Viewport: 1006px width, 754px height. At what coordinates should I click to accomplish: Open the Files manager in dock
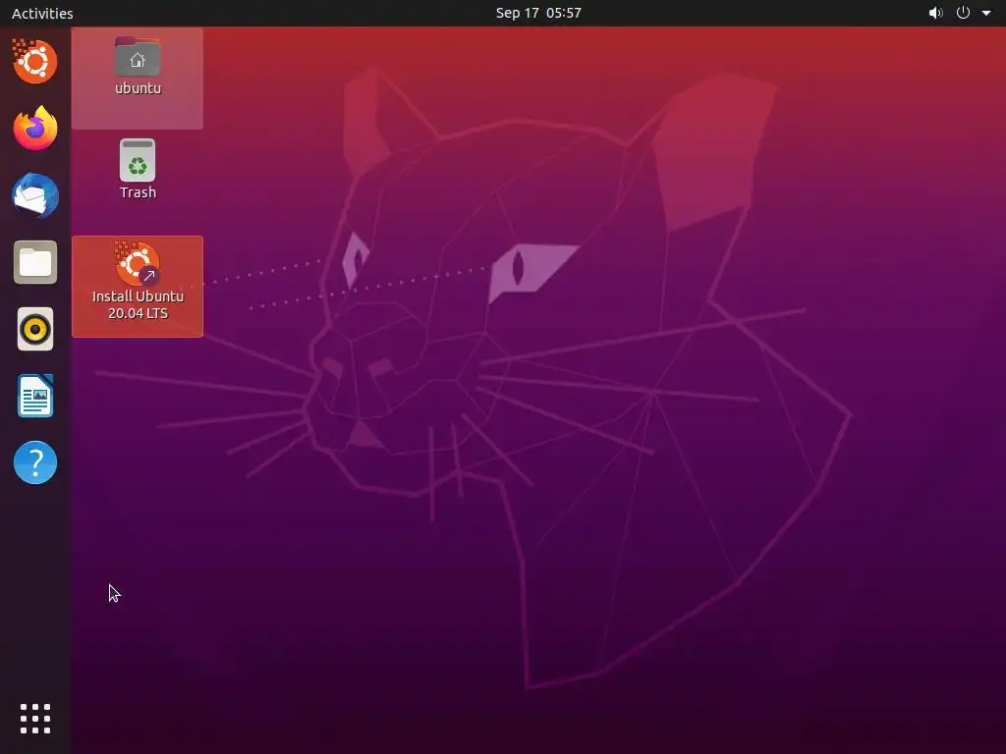(x=35, y=262)
